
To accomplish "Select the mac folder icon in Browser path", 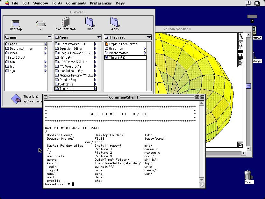I will click(x=90, y=22).
